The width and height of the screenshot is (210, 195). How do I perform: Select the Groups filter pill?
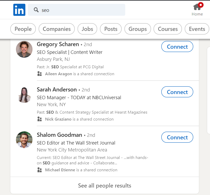tap(138, 29)
